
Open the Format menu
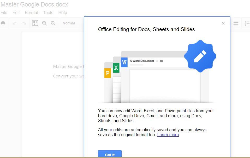[32, 12]
